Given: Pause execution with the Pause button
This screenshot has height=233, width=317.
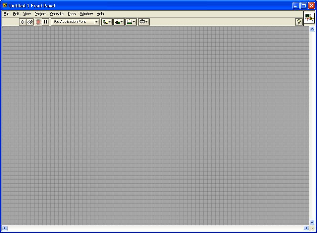Looking at the screenshot, I should (x=46, y=22).
